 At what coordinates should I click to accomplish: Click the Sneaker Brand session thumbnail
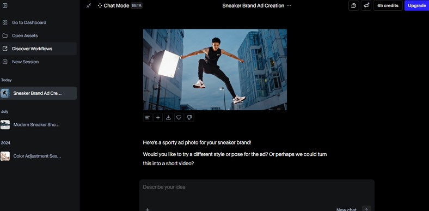point(5,93)
